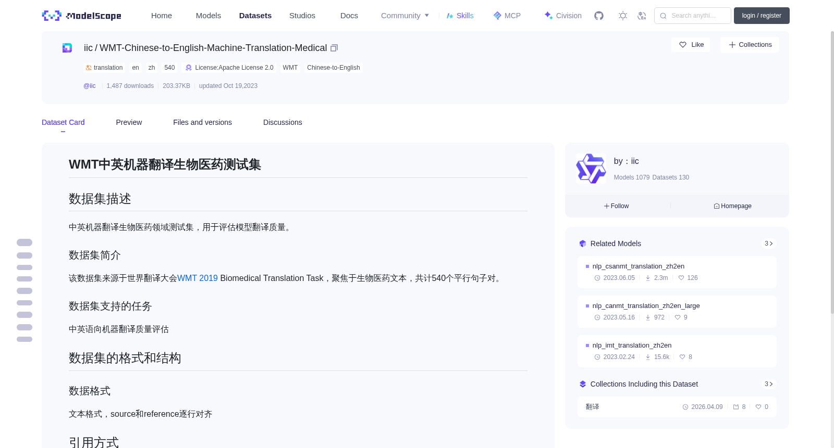The height and width of the screenshot is (448, 834).
Task: Add dataset to Collections
Action: (x=750, y=45)
